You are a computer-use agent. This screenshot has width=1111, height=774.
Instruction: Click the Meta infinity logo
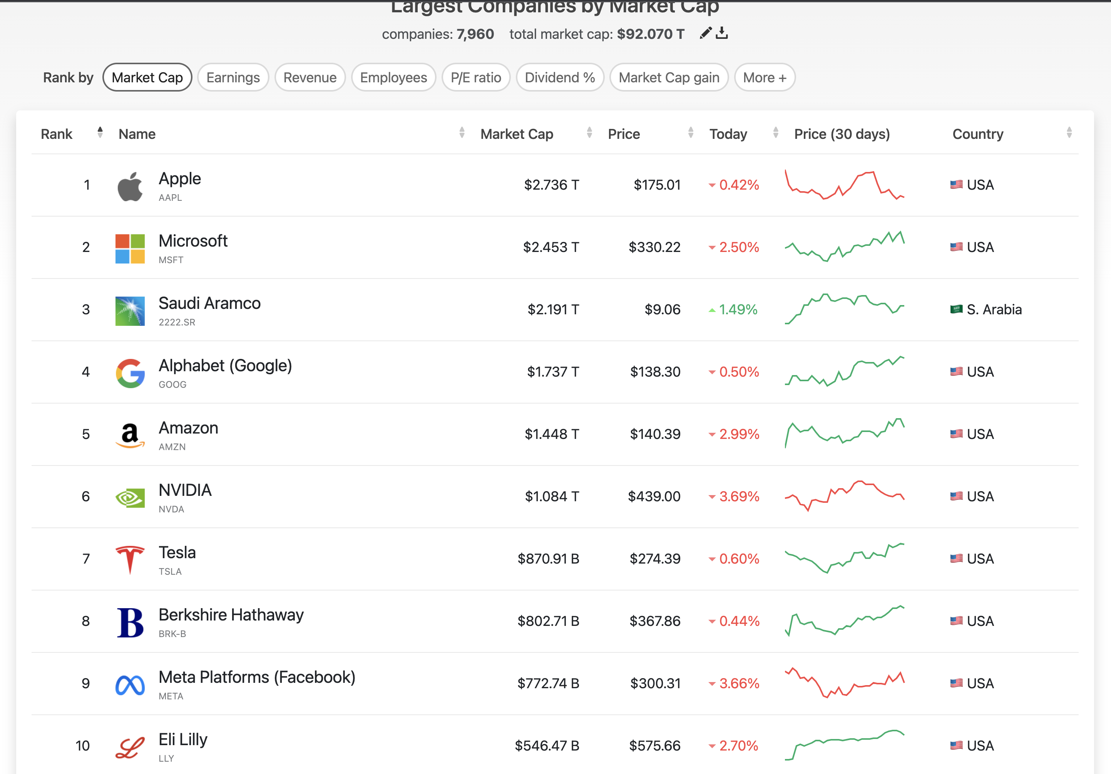click(x=130, y=685)
